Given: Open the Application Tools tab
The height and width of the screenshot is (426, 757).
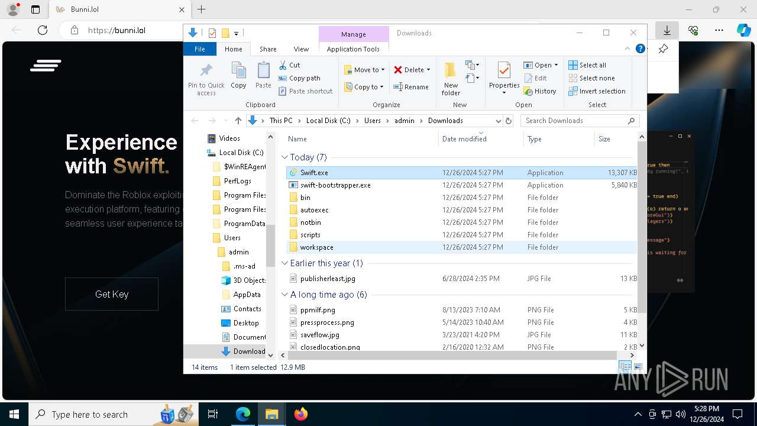Looking at the screenshot, I should (x=353, y=49).
